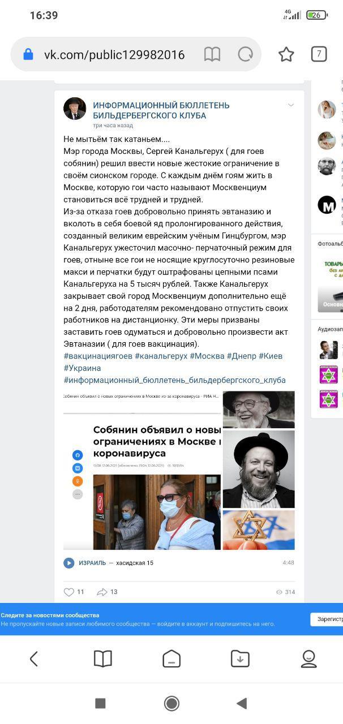Tap the address bar URL field
The image size is (343, 724).
(x=114, y=54)
